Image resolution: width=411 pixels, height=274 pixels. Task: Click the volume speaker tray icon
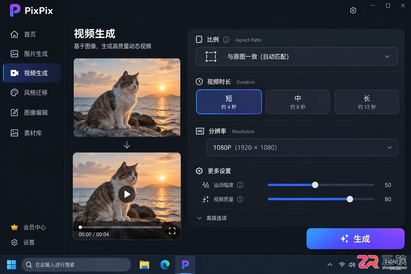pyautogui.click(x=352, y=265)
